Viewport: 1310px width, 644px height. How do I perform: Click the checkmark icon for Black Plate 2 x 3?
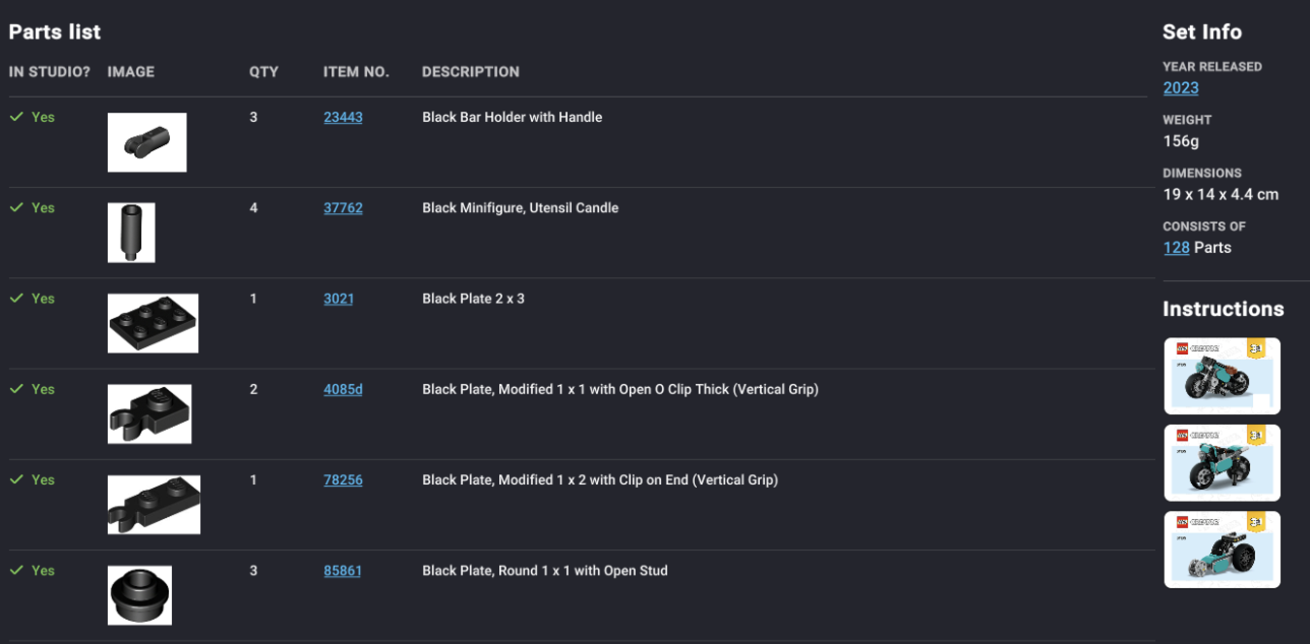click(17, 298)
